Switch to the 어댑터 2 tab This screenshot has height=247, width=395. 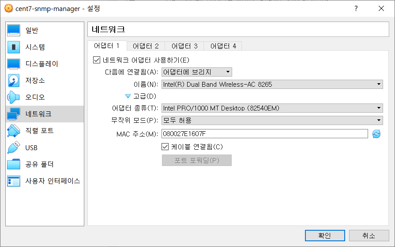pos(146,46)
